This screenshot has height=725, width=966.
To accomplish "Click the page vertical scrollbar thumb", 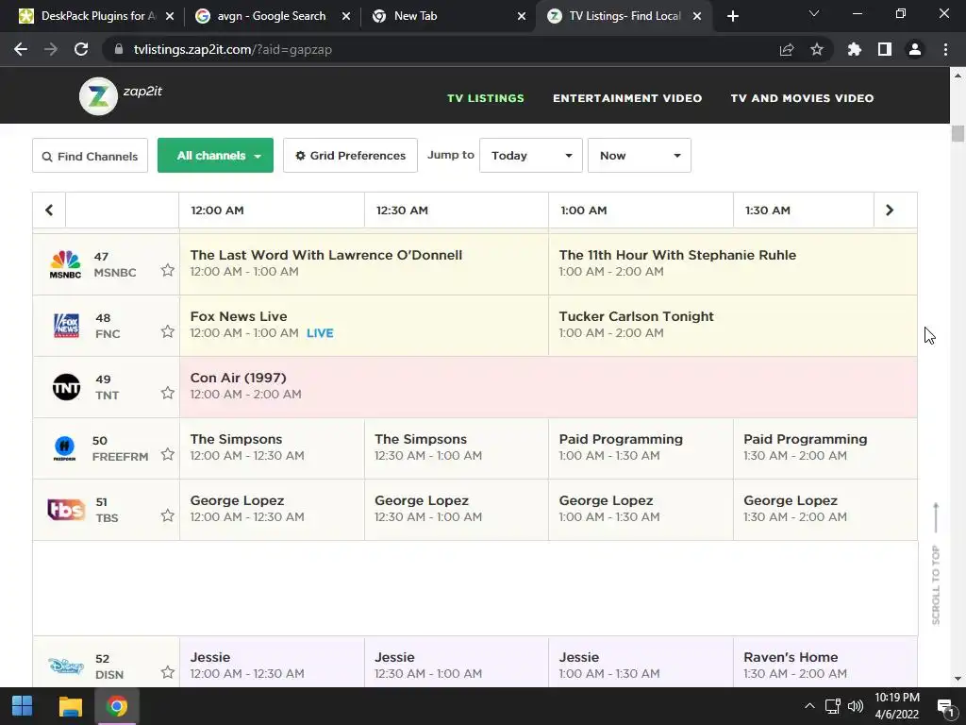I will click(958, 133).
